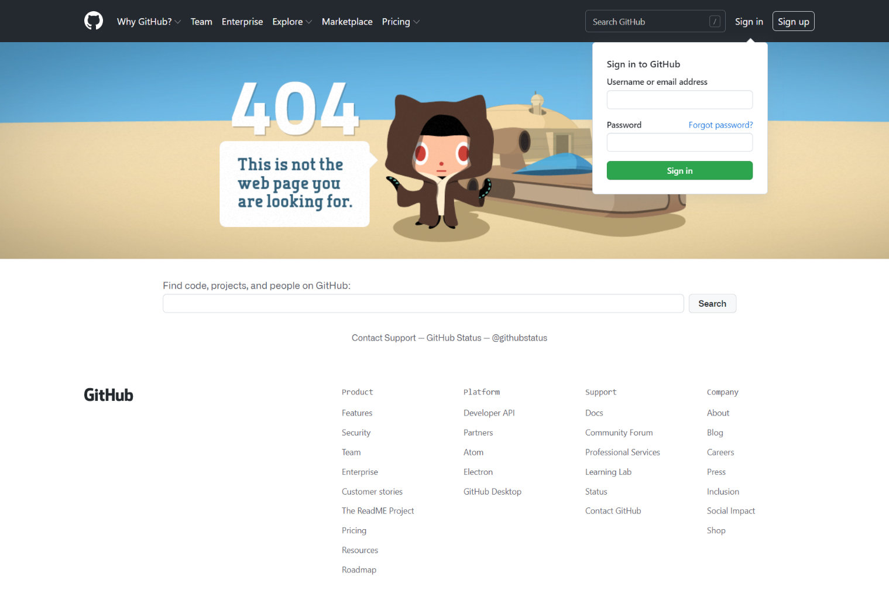Open the @githubstatus link
The height and width of the screenshot is (590, 889).
[x=520, y=338]
